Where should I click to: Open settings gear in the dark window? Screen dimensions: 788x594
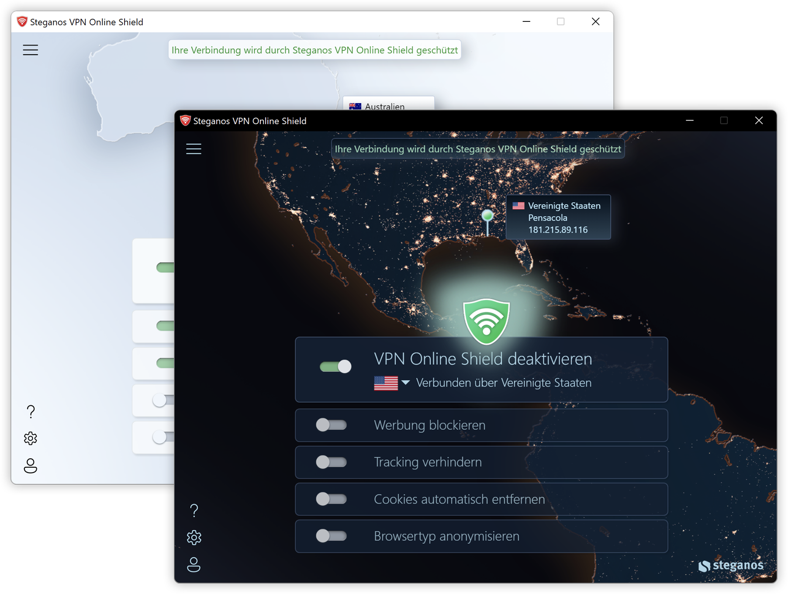coord(194,537)
